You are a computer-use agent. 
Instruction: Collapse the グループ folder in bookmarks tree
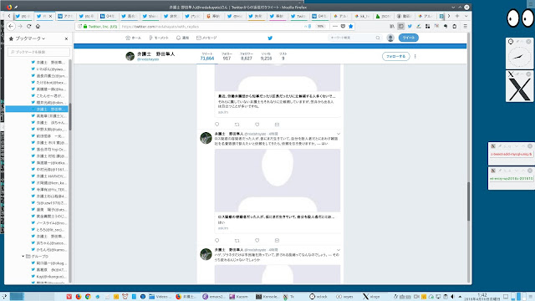[x=23, y=257]
